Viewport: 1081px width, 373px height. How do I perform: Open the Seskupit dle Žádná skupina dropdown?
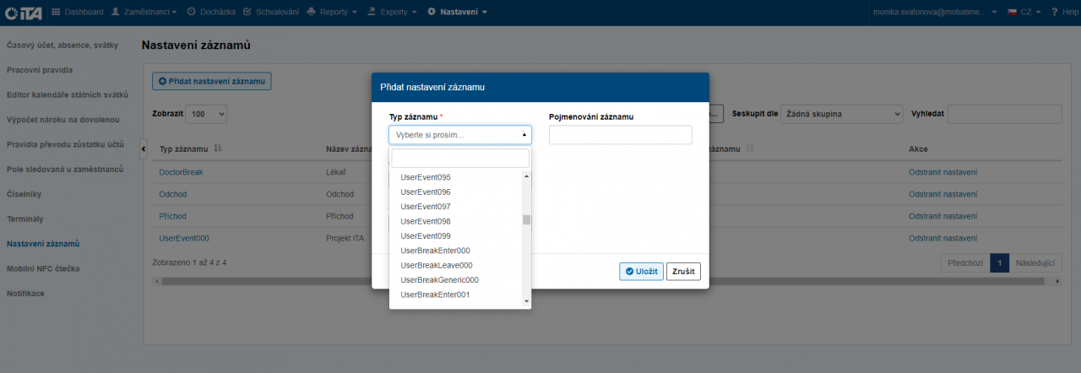click(840, 113)
